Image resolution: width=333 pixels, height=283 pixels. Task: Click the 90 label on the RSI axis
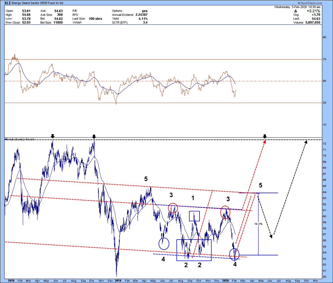pos(324,37)
